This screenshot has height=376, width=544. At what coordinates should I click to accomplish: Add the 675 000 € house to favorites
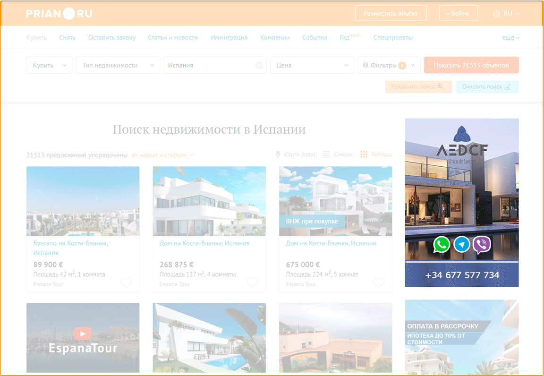tap(379, 283)
